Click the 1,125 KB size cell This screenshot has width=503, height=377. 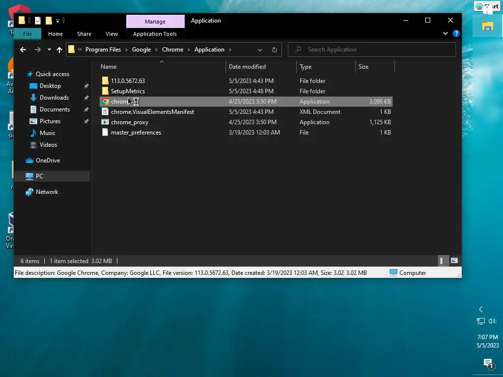click(380, 122)
